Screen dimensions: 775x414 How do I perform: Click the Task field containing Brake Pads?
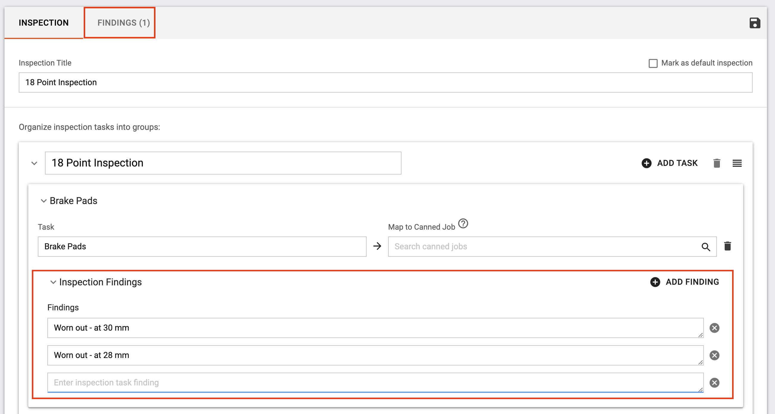click(x=202, y=246)
